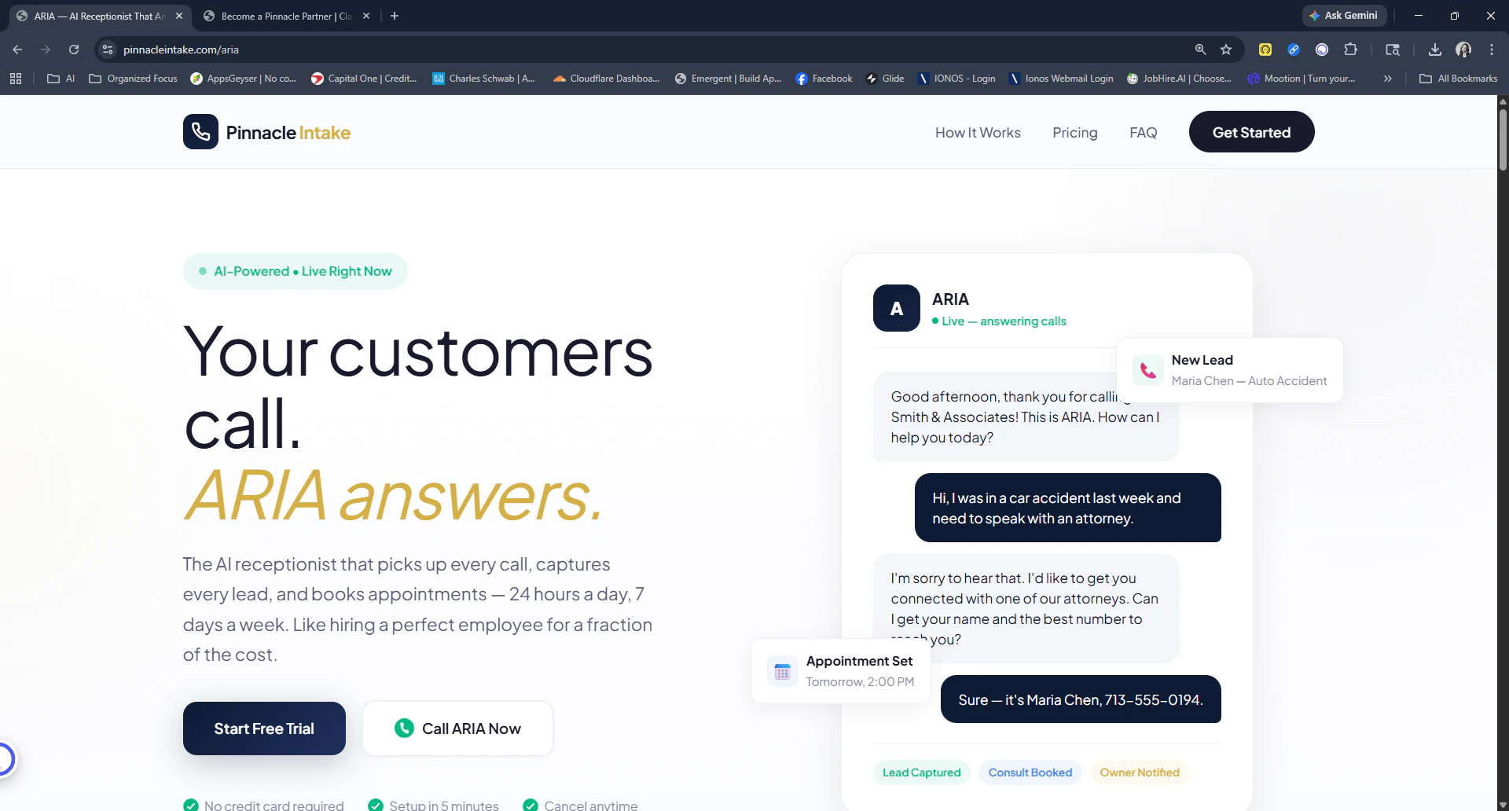Open the Chrome profile avatar
Image resolution: width=1509 pixels, height=811 pixels.
1463,50
